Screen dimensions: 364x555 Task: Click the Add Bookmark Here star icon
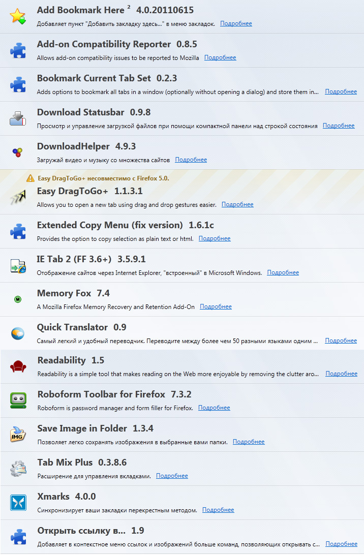click(18, 16)
